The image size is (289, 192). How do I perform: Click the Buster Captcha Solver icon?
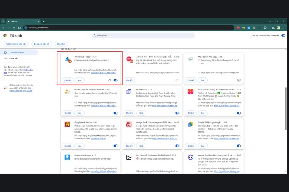[x=67, y=91]
